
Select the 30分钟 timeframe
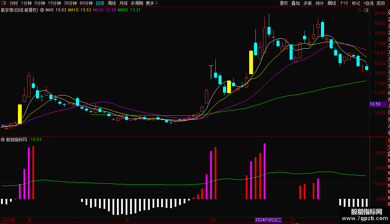[70, 3]
